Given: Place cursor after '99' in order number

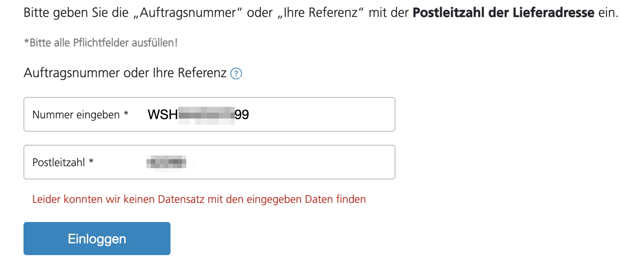Looking at the screenshot, I should (x=250, y=115).
